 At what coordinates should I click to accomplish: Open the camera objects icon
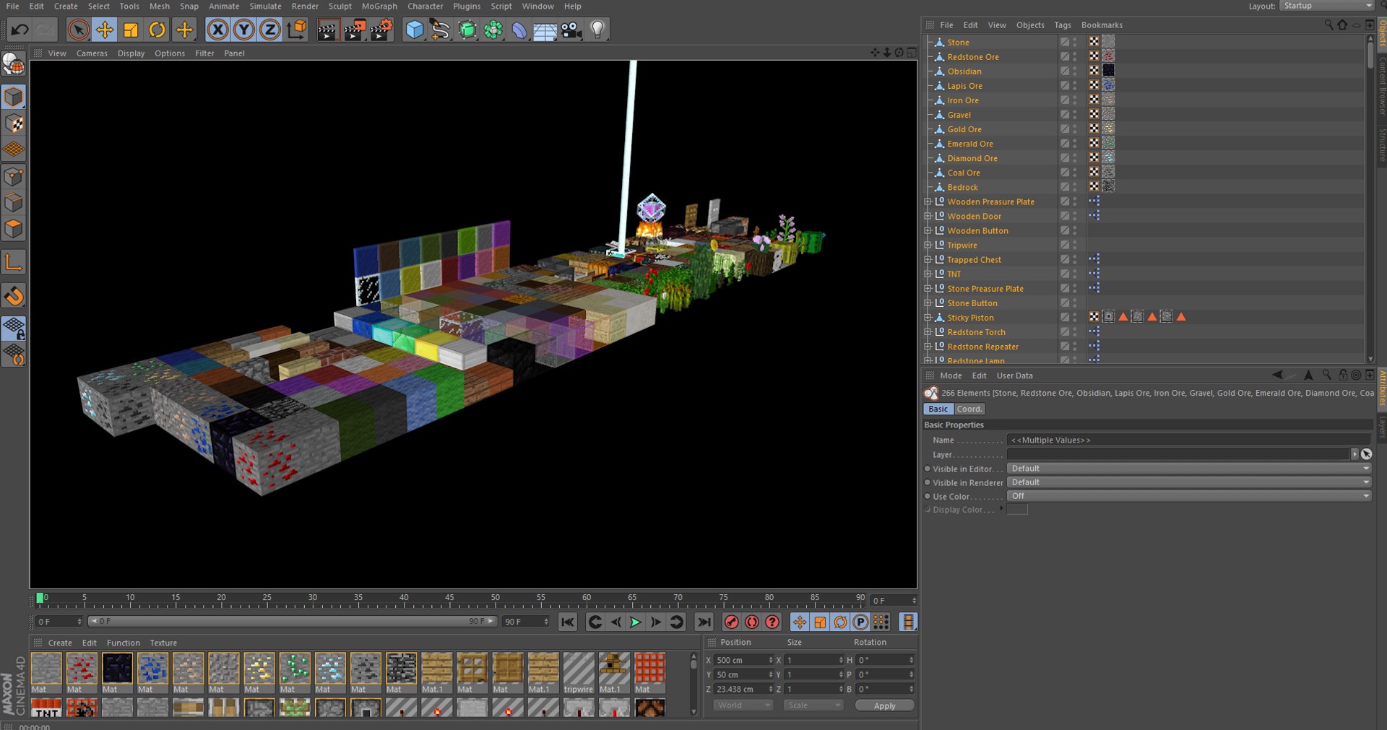click(x=571, y=30)
